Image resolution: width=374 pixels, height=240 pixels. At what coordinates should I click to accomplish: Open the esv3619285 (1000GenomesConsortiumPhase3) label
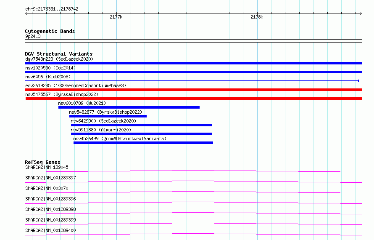click(76, 85)
